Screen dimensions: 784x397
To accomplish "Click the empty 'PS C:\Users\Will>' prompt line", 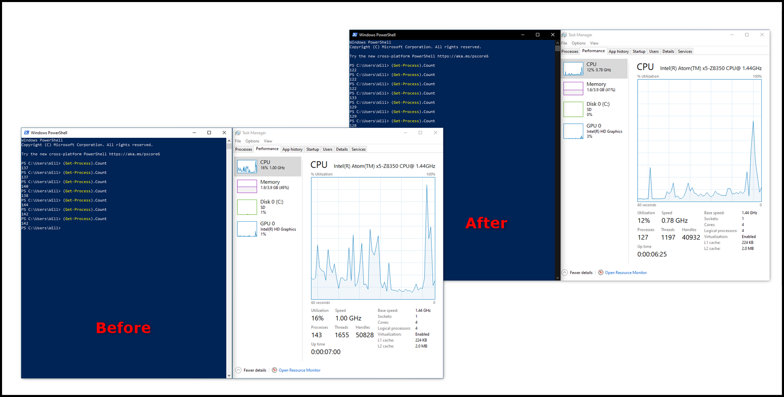I will 41,228.
